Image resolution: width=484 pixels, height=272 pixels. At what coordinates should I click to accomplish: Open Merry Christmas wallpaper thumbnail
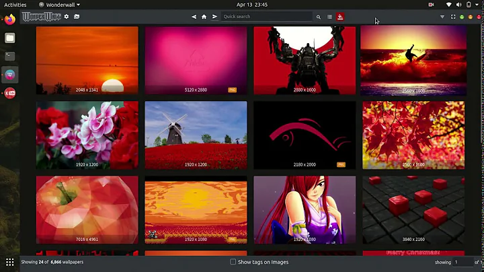tap(413, 253)
